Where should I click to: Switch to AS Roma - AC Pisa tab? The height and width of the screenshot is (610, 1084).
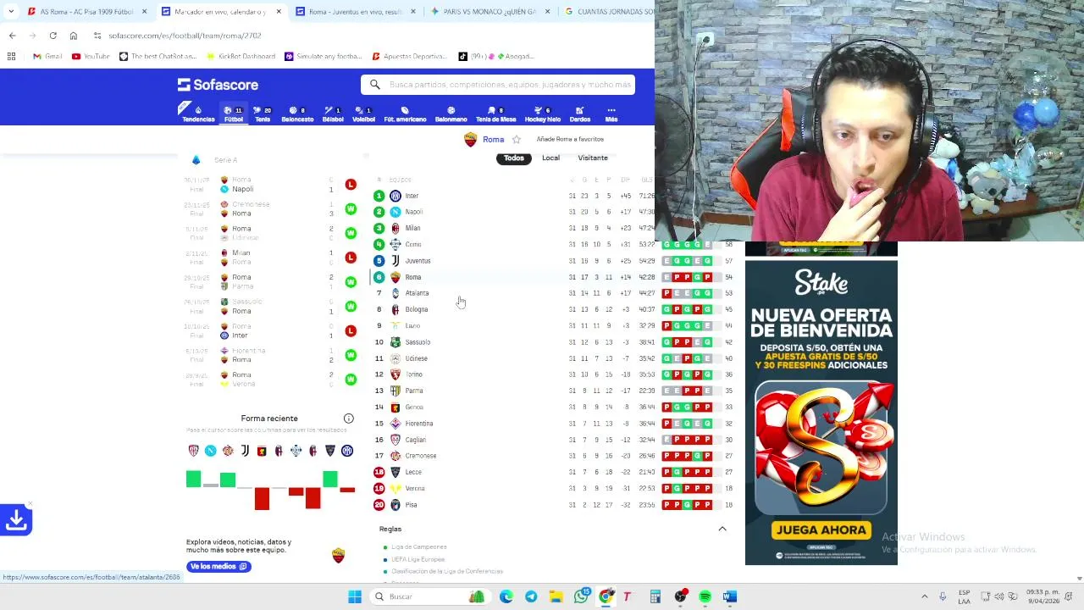86,12
